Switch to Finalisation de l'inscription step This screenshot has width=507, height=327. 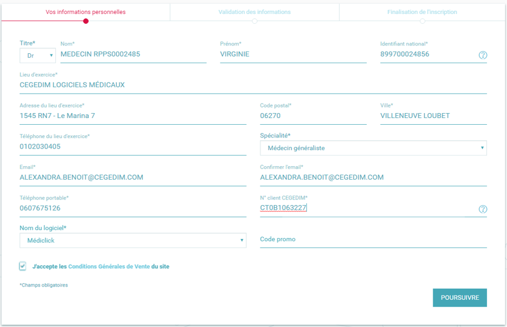(x=422, y=12)
